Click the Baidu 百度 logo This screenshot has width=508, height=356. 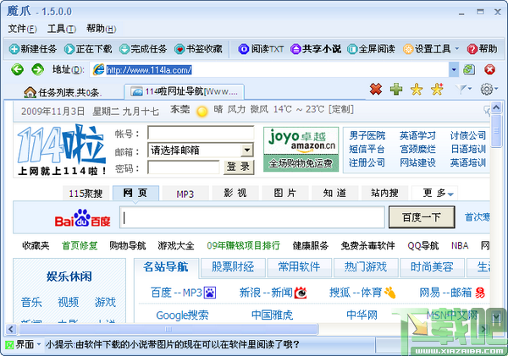point(83,218)
